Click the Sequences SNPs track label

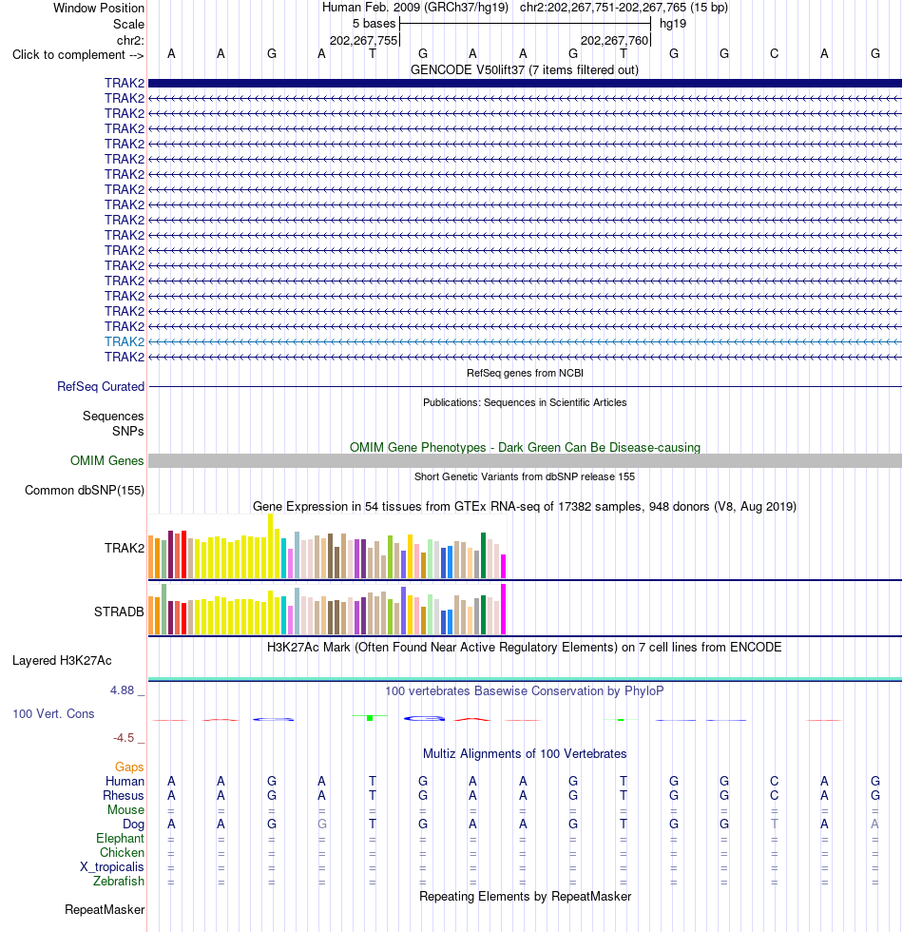[x=113, y=423]
